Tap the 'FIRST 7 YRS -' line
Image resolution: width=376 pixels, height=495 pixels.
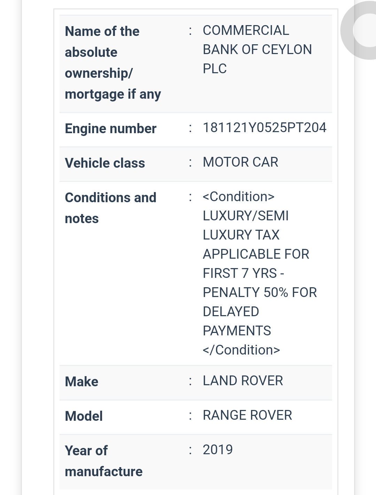[244, 273]
